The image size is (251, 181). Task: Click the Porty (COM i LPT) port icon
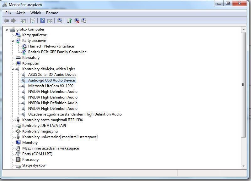(18, 154)
